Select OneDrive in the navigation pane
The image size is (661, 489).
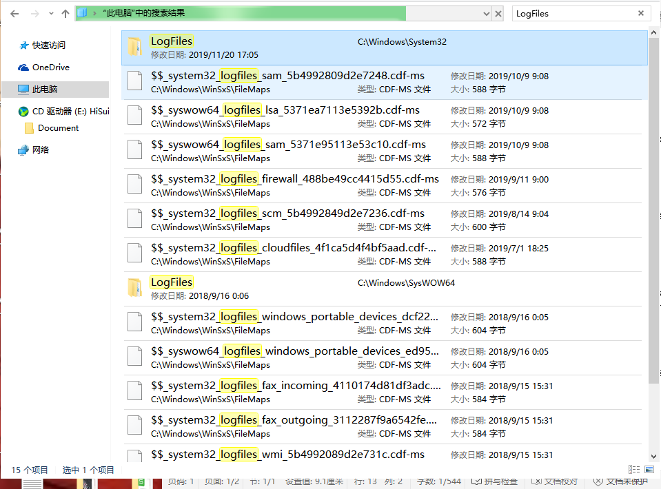coord(50,67)
